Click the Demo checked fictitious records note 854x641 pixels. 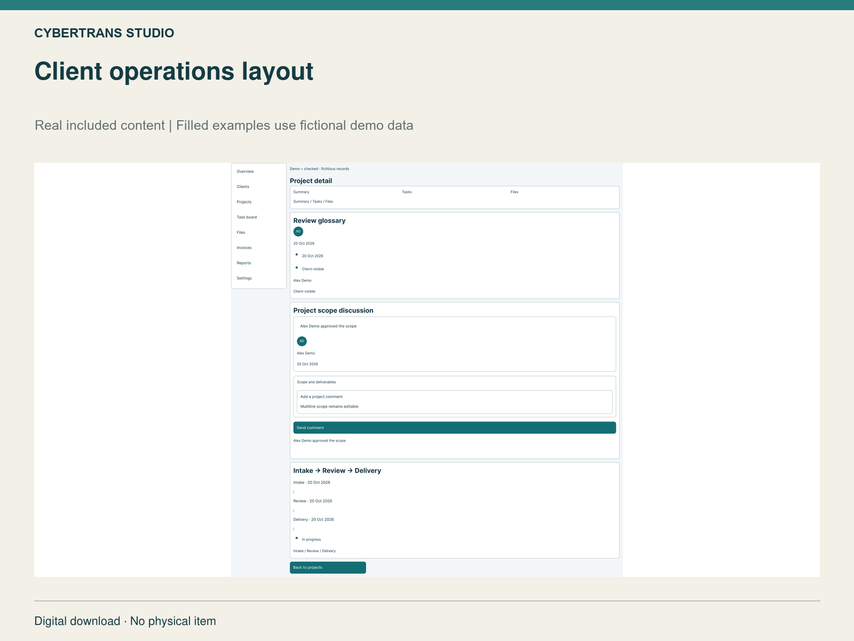[319, 169]
